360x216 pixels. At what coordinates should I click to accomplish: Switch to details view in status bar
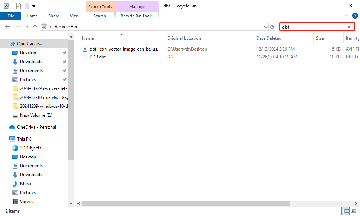pyautogui.click(x=346, y=211)
